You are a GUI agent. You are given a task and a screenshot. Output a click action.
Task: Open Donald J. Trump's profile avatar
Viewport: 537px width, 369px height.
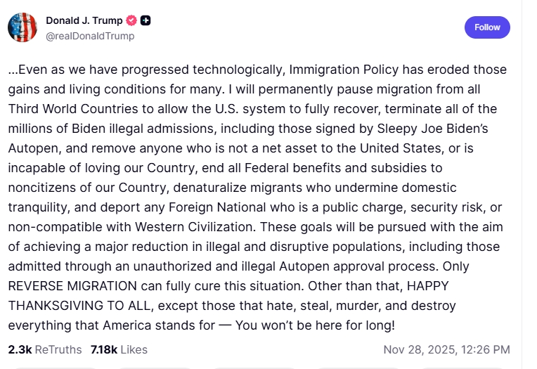click(x=22, y=27)
